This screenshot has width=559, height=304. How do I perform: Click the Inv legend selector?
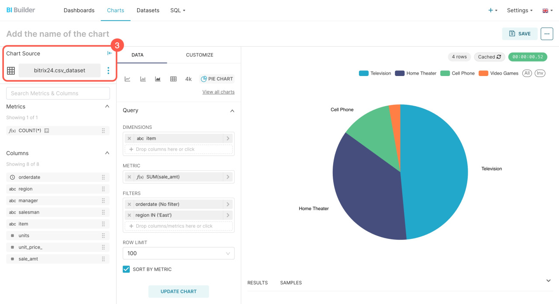540,73
